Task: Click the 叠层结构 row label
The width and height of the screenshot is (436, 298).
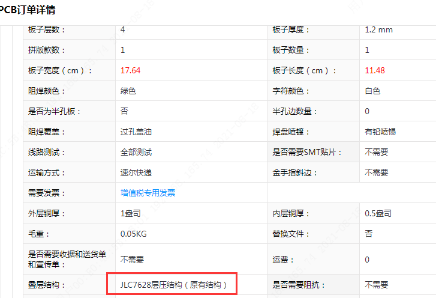Action: tap(46, 284)
